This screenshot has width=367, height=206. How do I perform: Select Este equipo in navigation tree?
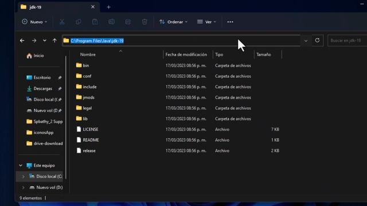click(41, 165)
